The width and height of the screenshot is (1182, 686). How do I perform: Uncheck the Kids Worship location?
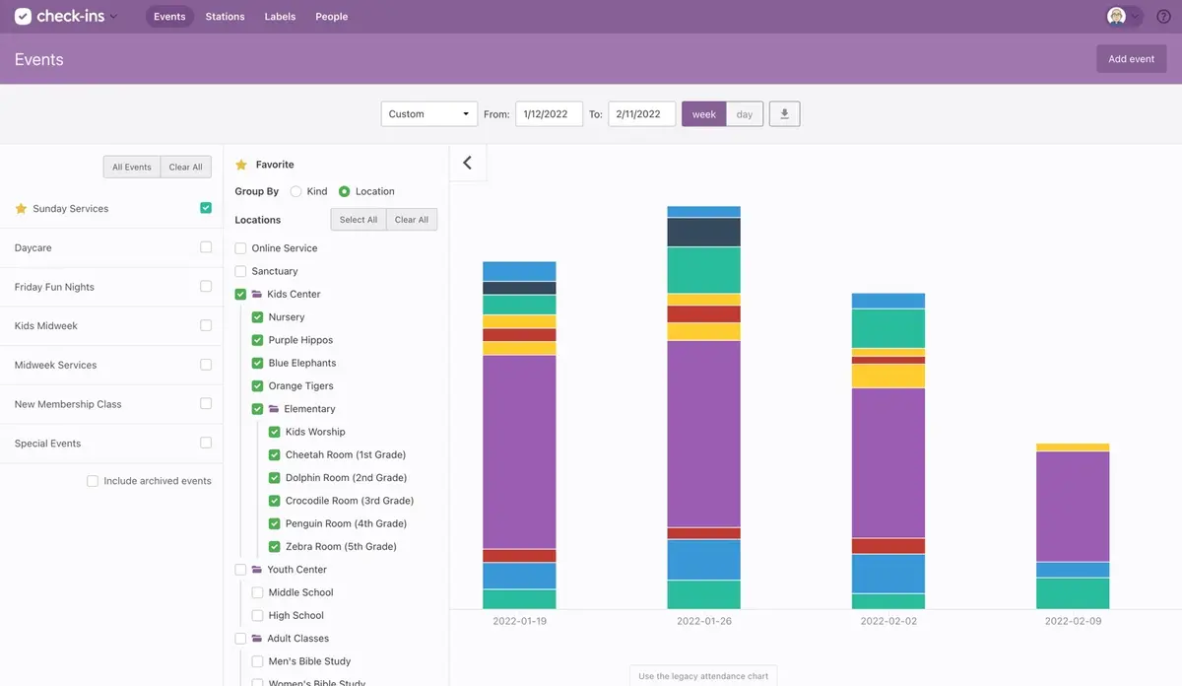275,432
